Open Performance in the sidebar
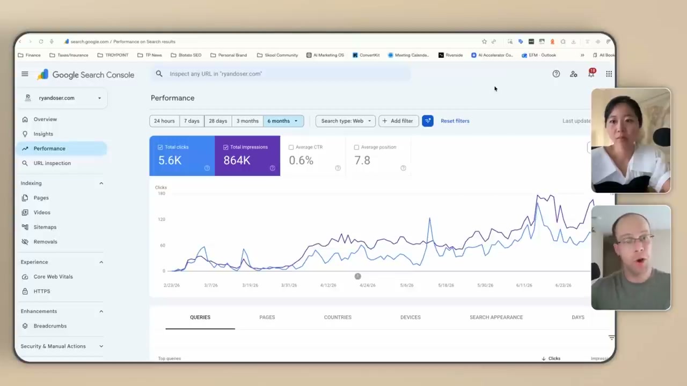 (x=62, y=149)
